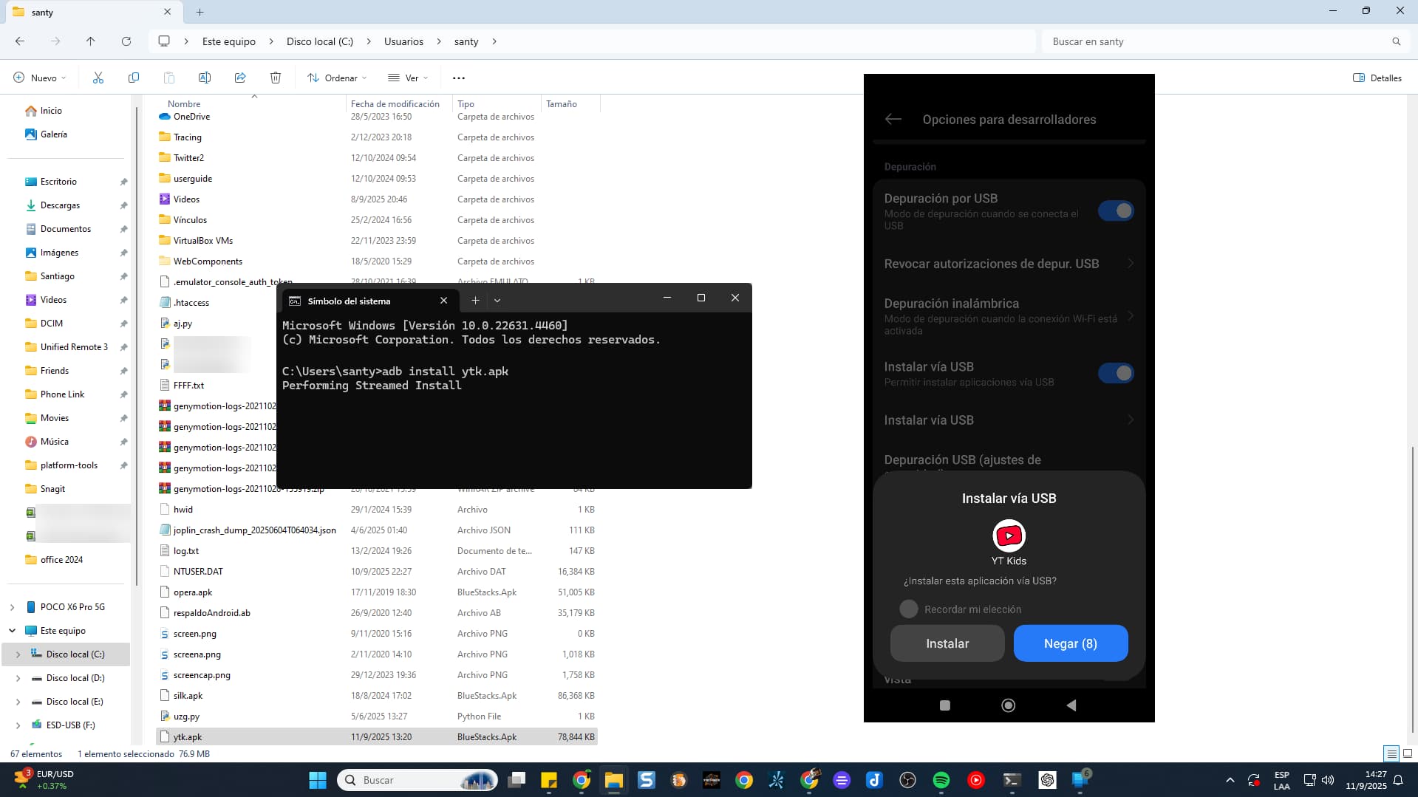The width and height of the screenshot is (1418, 797).
Task: Open the Ver dropdown menu
Action: pyautogui.click(x=407, y=78)
